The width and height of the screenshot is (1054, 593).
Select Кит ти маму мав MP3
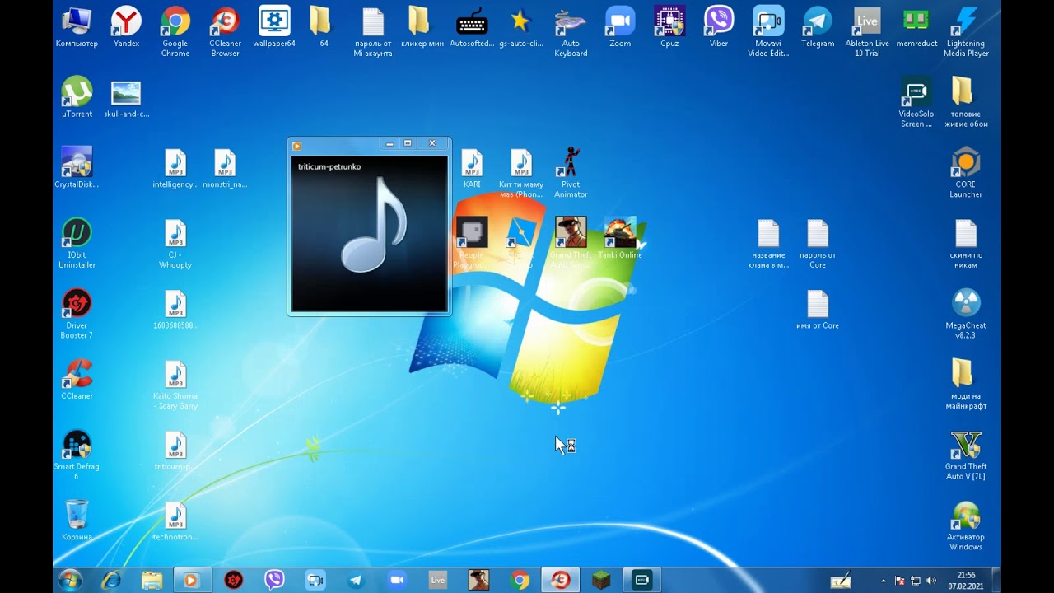[x=521, y=174]
